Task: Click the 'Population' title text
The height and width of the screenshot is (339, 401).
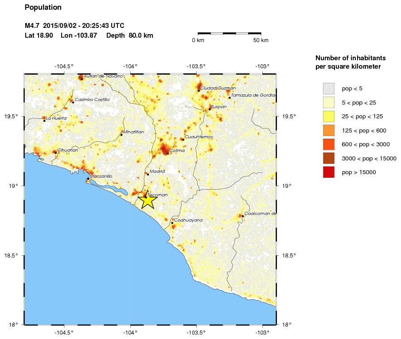Action: [x=43, y=8]
